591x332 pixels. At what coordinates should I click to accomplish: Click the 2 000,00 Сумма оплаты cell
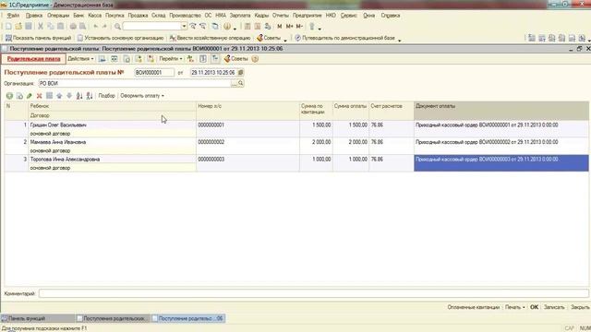click(351, 146)
